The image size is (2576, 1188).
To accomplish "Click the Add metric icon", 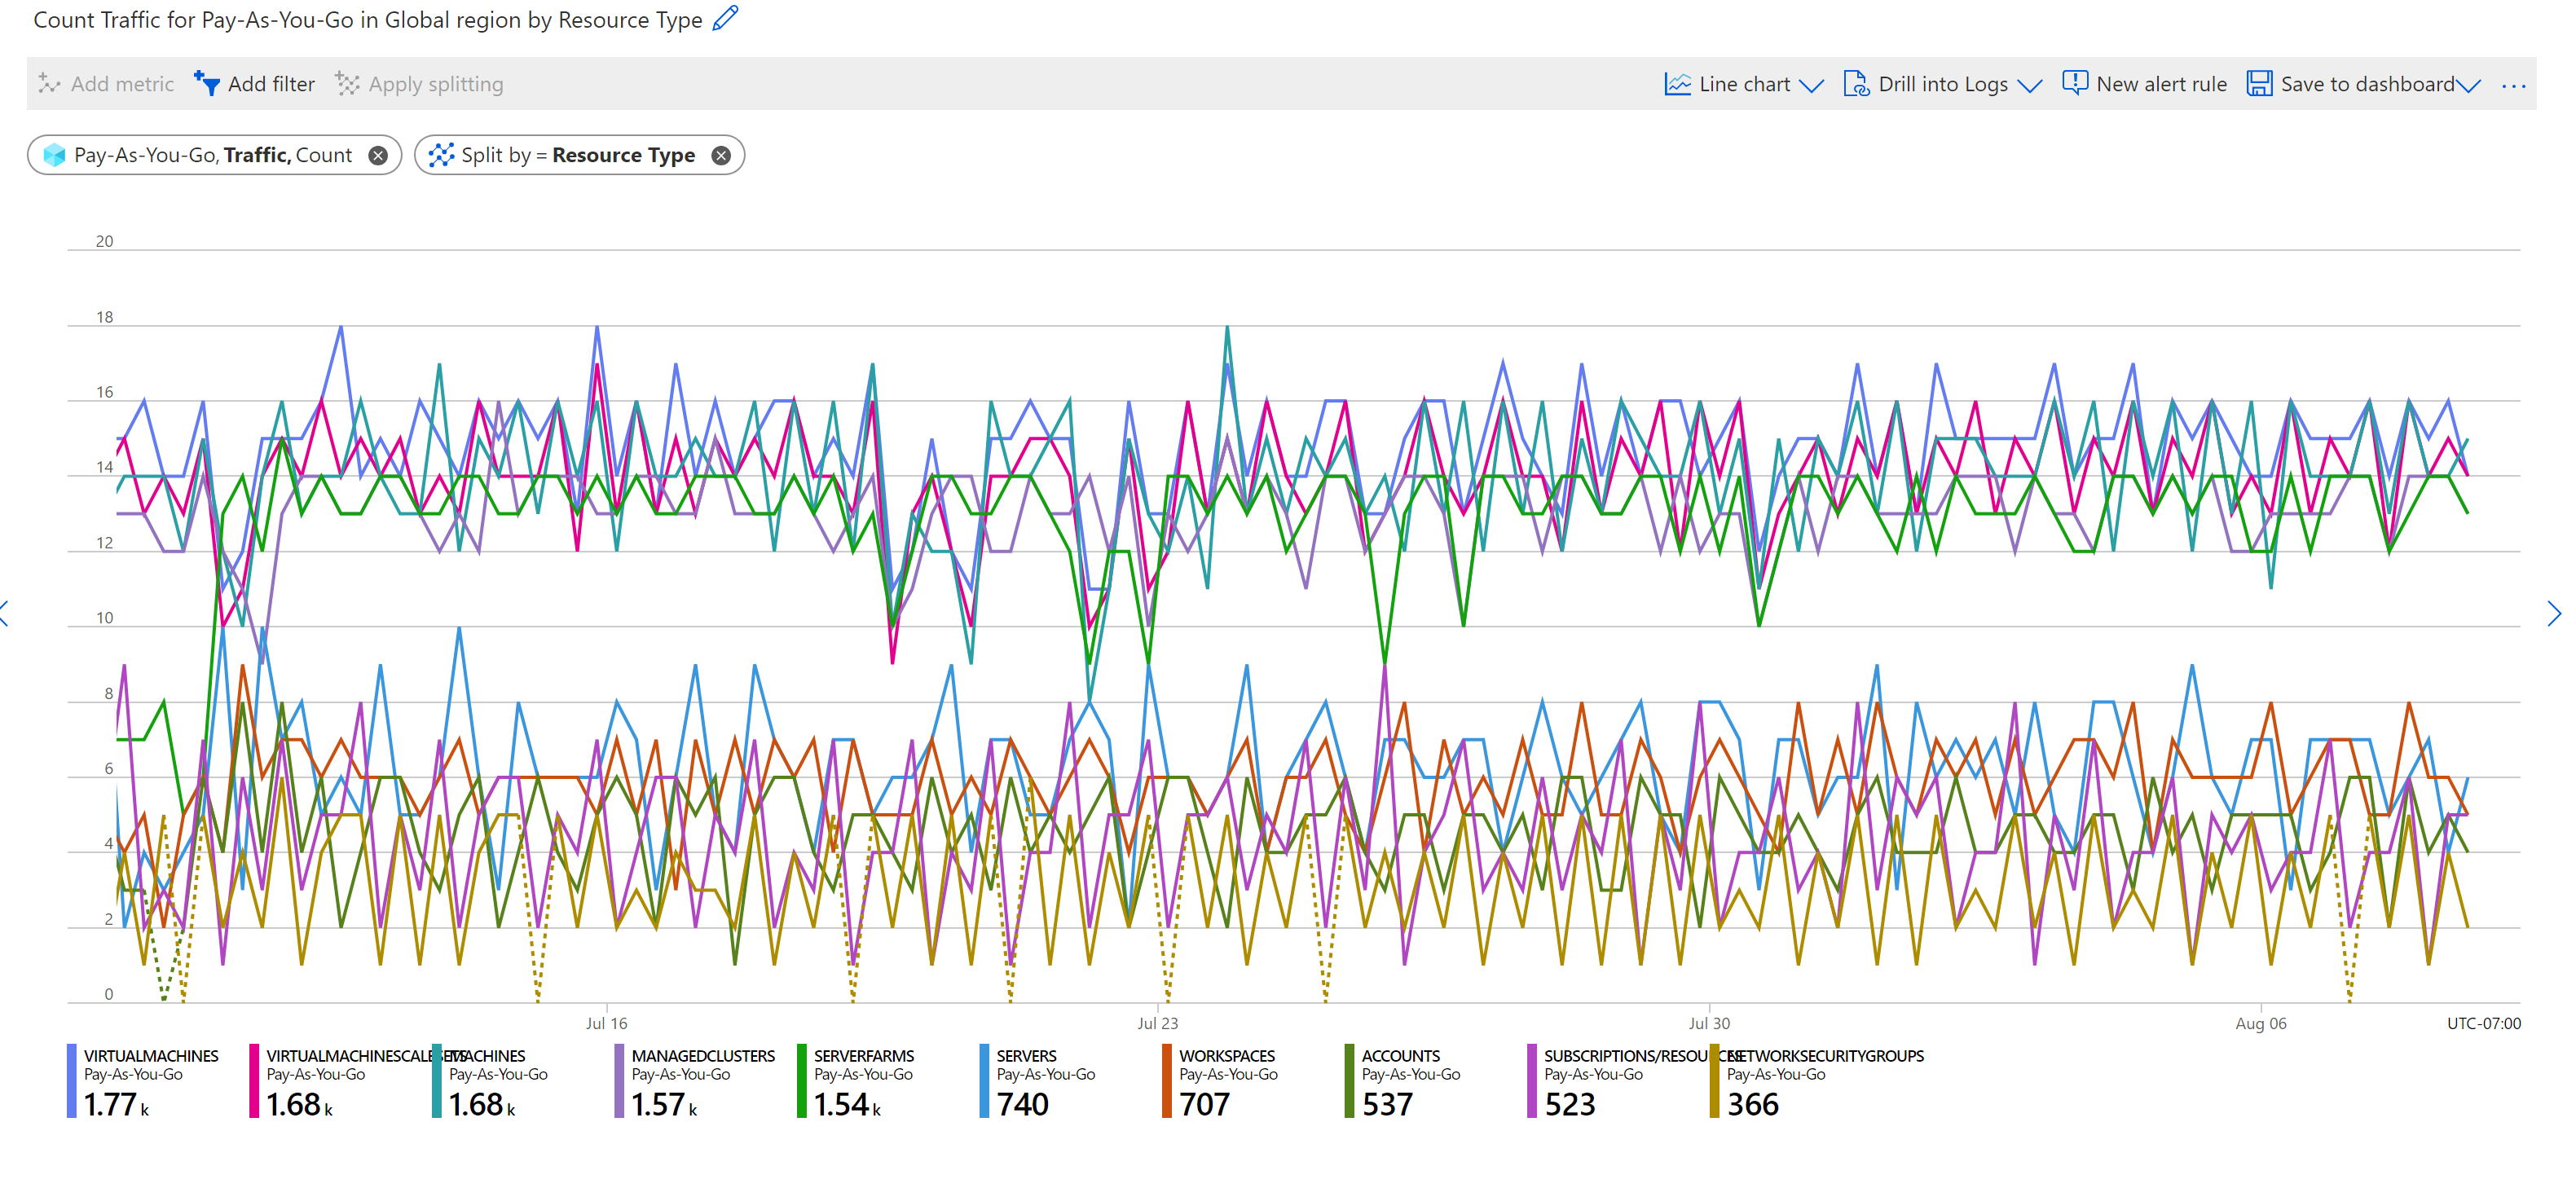I will 49,84.
